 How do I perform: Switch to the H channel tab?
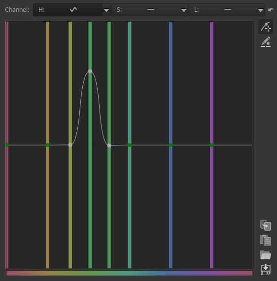click(68, 10)
